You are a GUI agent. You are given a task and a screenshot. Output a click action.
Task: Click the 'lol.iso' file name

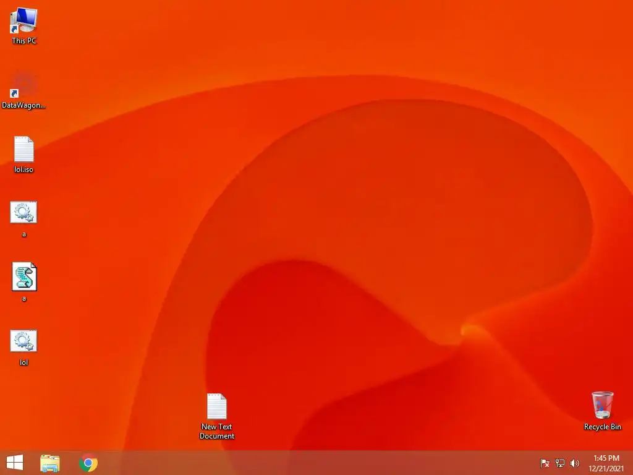pyautogui.click(x=24, y=169)
